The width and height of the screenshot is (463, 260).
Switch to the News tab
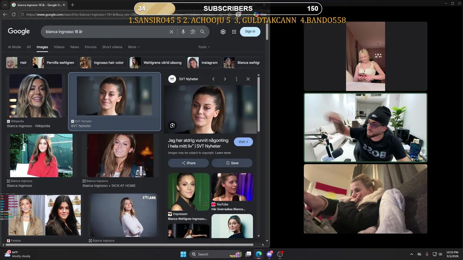(x=75, y=47)
